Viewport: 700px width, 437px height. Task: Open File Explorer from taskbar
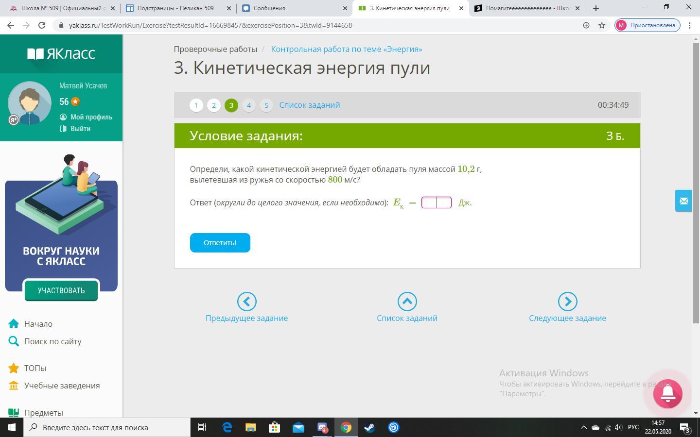tap(251, 427)
